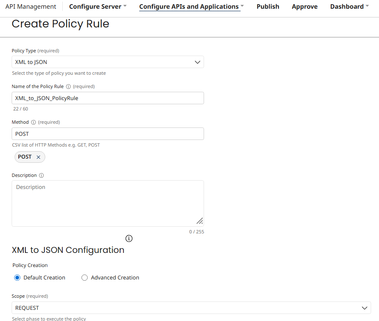Go to the Publish page
This screenshot has height=321, width=379.
coord(268,7)
